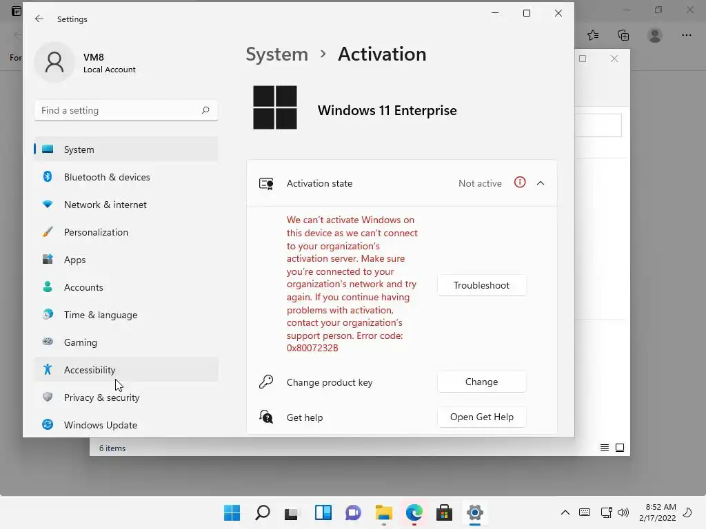
Task: Open Edge favorites star icon
Action: point(593,35)
